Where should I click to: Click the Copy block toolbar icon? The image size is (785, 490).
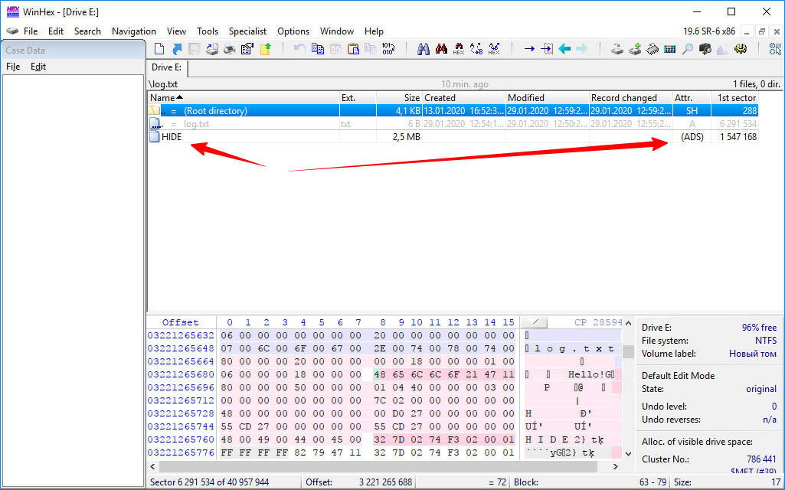pos(318,48)
